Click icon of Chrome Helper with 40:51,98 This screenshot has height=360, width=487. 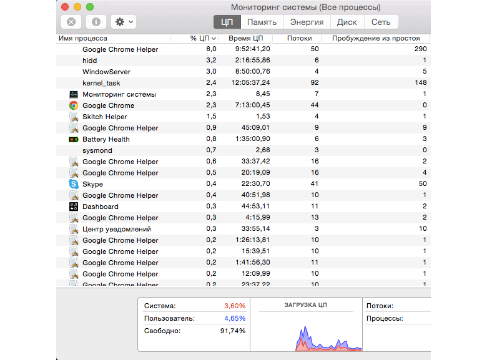tap(74, 195)
